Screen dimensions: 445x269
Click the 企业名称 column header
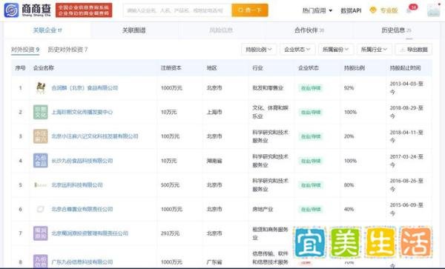pos(44,67)
